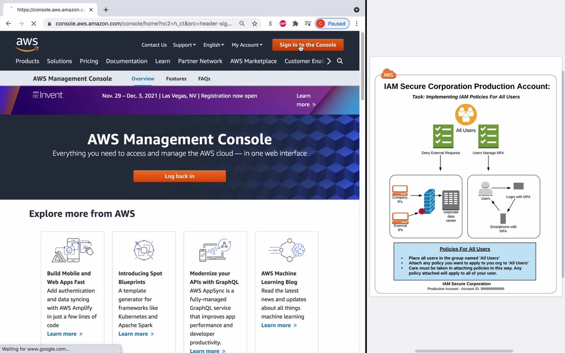
Task: Click the diagram window vertical scrollbar
Action: pyautogui.click(x=563, y=175)
